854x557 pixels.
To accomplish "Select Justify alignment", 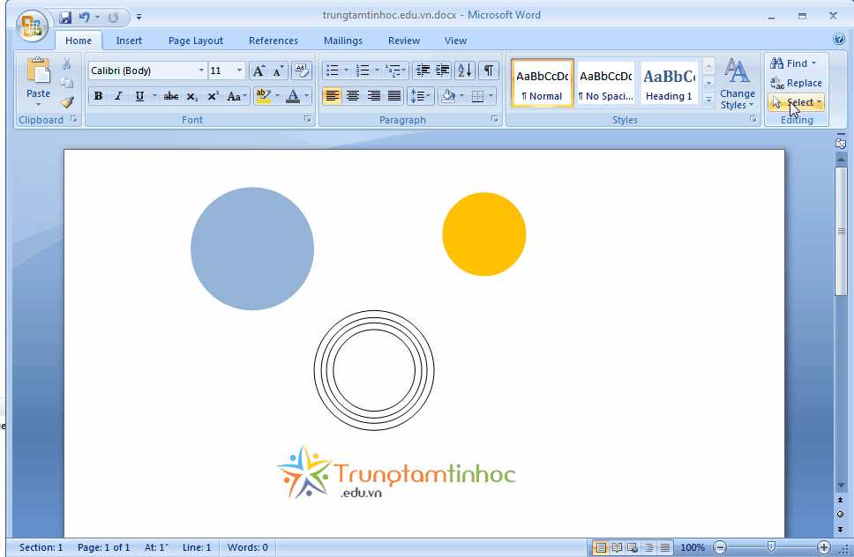I will (x=394, y=96).
